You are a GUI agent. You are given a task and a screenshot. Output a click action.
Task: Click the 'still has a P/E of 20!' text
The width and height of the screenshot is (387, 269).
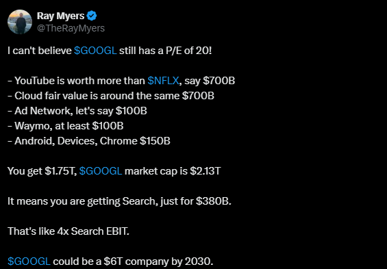coord(165,51)
